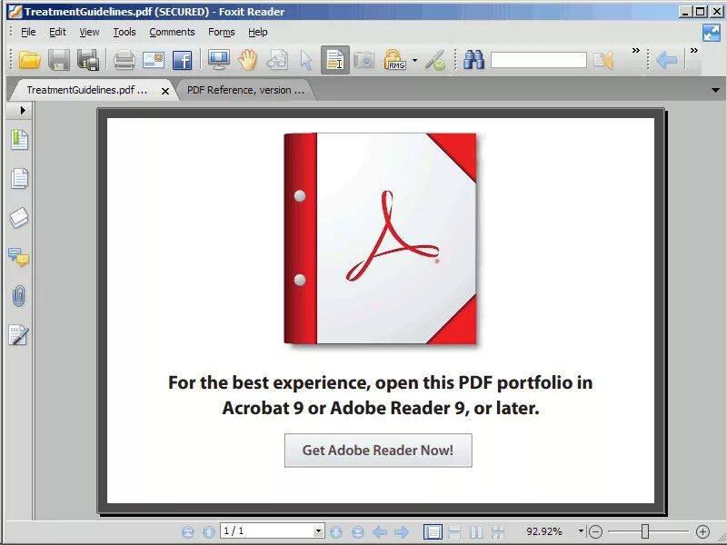Open the Signatures panel
The width and height of the screenshot is (727, 545).
click(x=18, y=335)
